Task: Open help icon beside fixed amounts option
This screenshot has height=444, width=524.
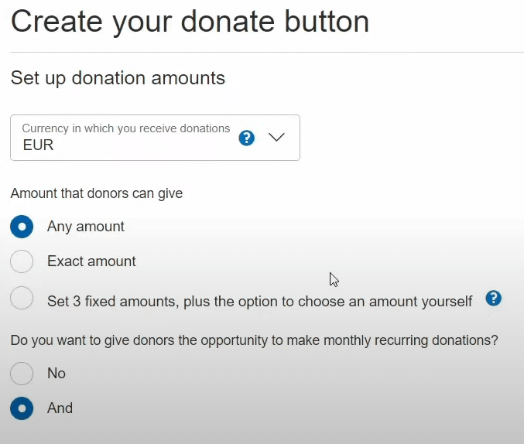Action: coord(493,299)
